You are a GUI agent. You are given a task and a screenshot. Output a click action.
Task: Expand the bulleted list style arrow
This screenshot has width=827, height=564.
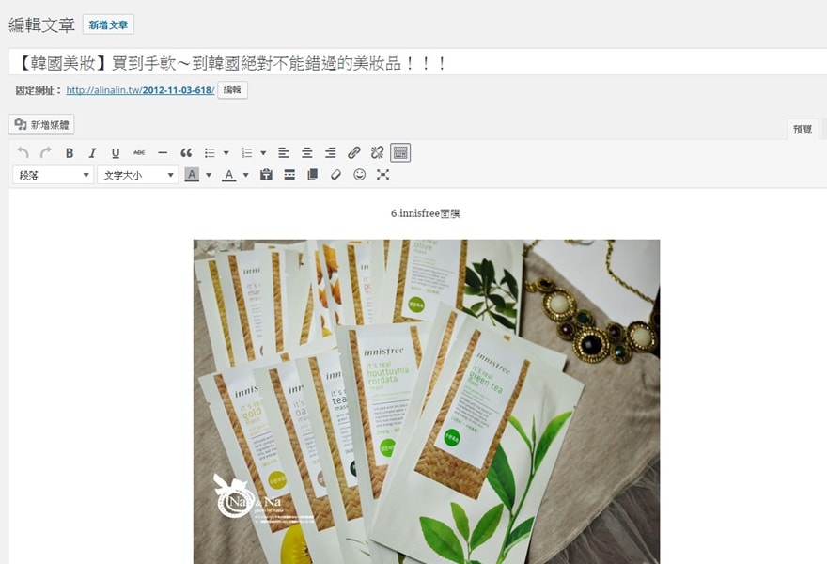tap(226, 152)
